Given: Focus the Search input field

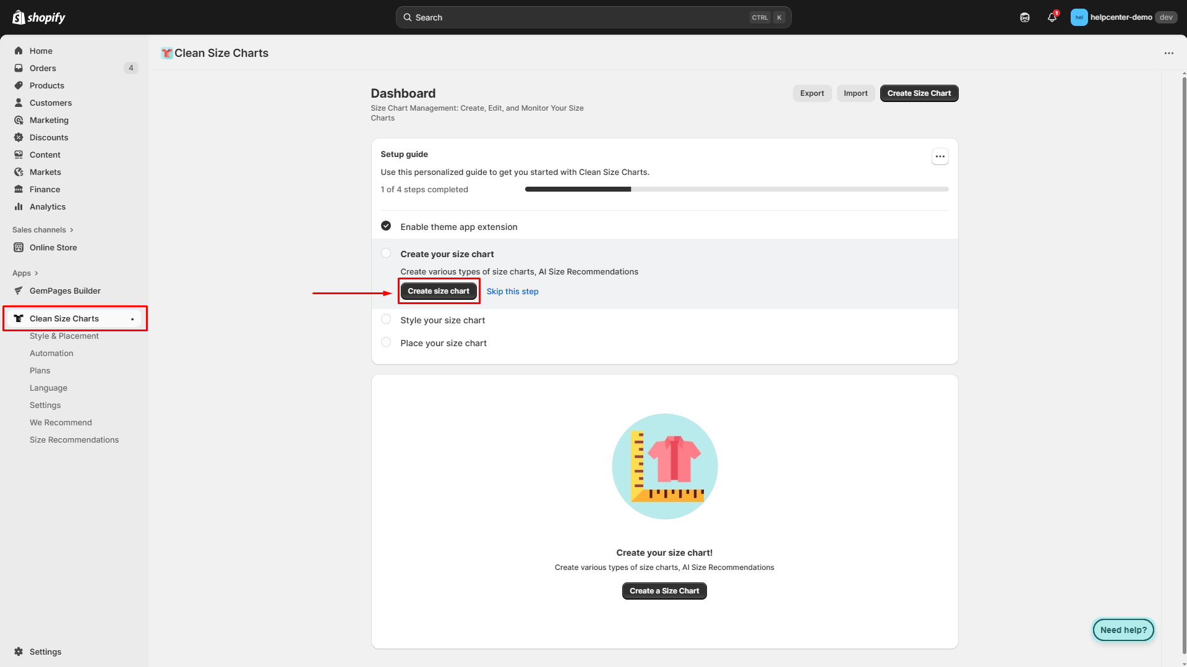Looking at the screenshot, I should [593, 17].
